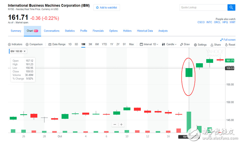Click the blue search magnifier button
This screenshot has height=144, width=241.
click(x=231, y=7)
